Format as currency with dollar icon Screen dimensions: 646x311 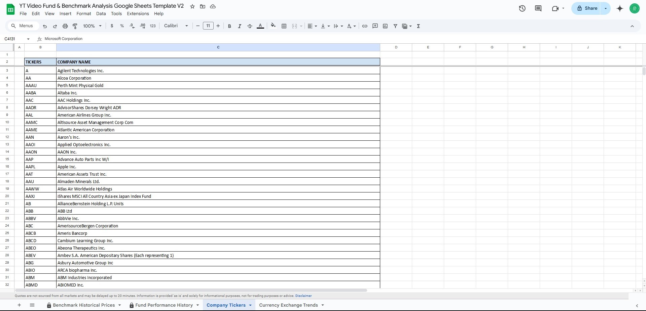coord(112,26)
